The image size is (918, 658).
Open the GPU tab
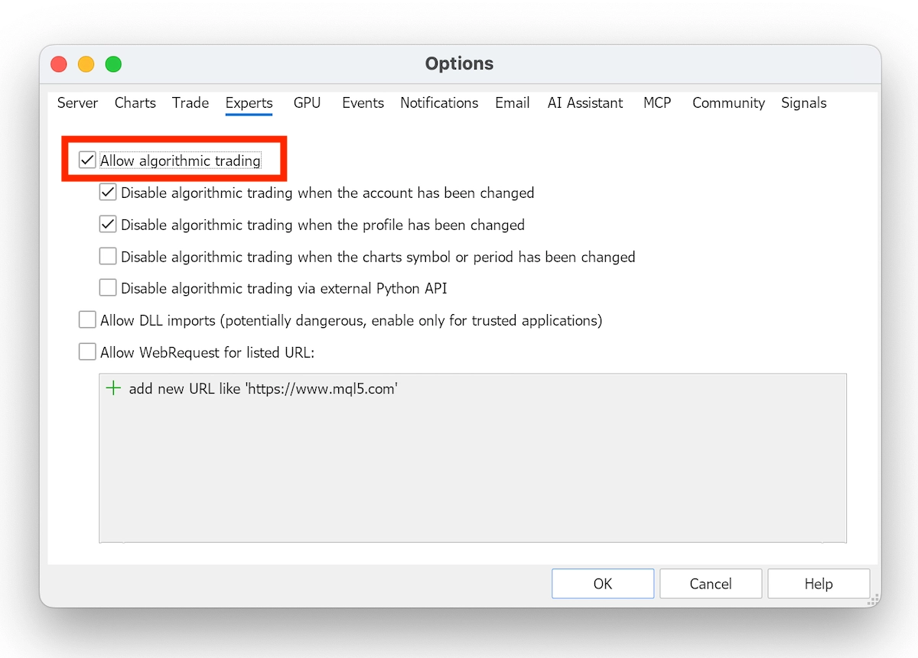click(x=307, y=102)
